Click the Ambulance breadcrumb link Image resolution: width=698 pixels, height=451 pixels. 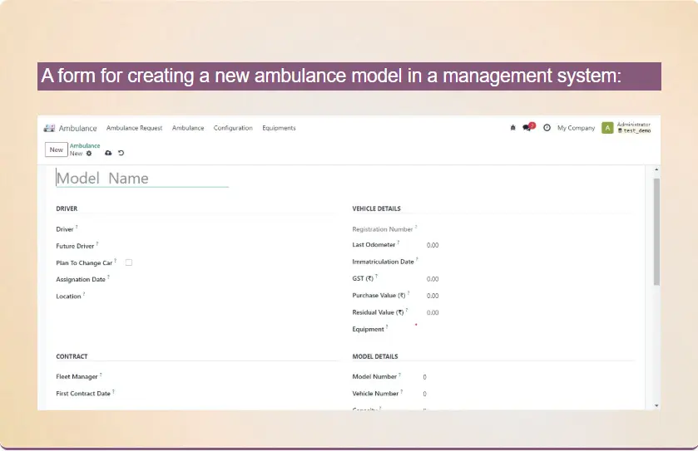(85, 146)
